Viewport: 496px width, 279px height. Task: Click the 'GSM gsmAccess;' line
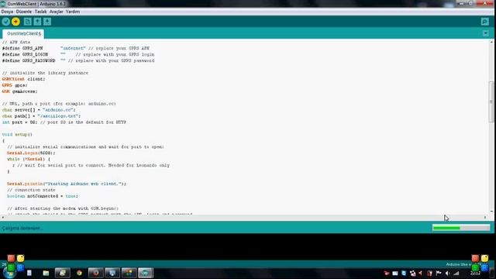[x=19, y=91]
